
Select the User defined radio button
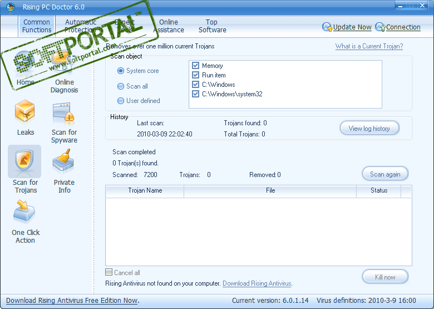click(x=121, y=101)
